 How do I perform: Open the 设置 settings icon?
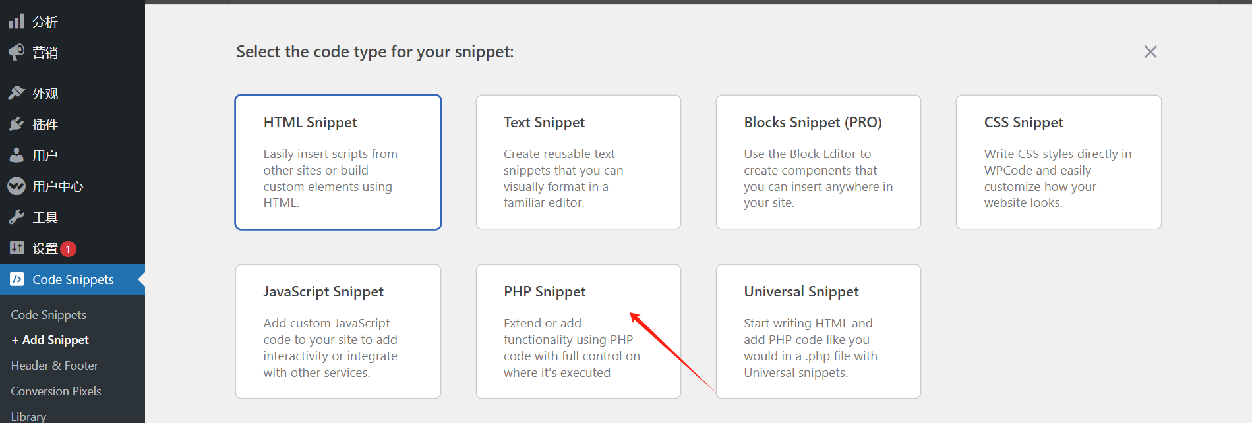(17, 248)
